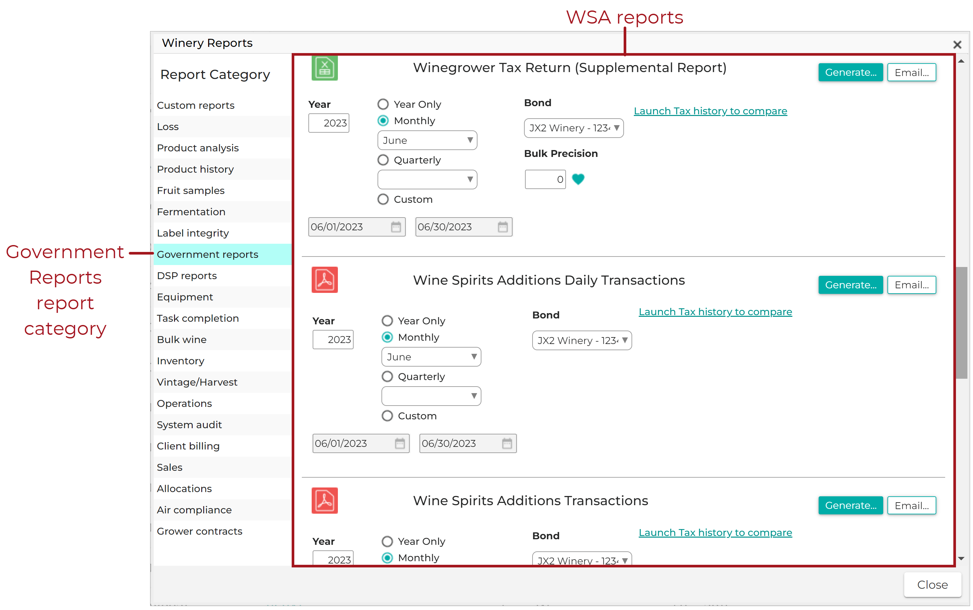Image resolution: width=973 pixels, height=610 pixels.
Task: Open Client billing category
Action: click(223, 446)
